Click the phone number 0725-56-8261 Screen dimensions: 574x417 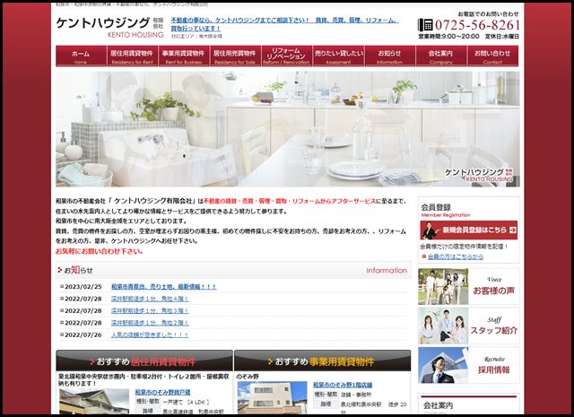click(477, 25)
